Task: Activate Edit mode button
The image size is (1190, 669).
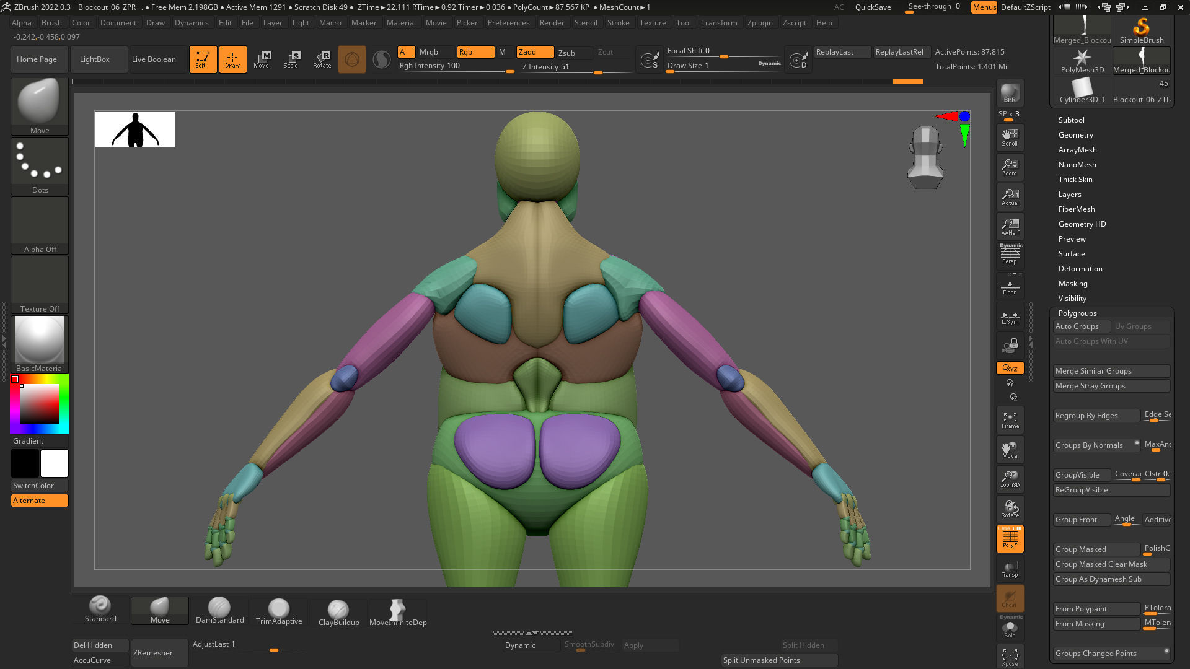Action: coord(203,59)
